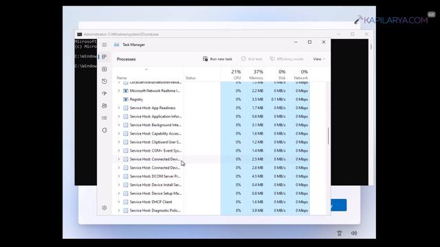The image size is (440, 247).
Task: Open the App history page icon
Action: click(104, 81)
